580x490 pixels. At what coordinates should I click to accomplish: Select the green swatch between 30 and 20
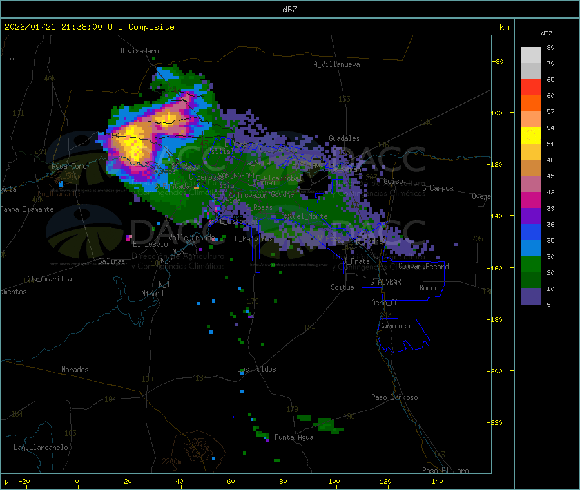[x=531, y=265]
